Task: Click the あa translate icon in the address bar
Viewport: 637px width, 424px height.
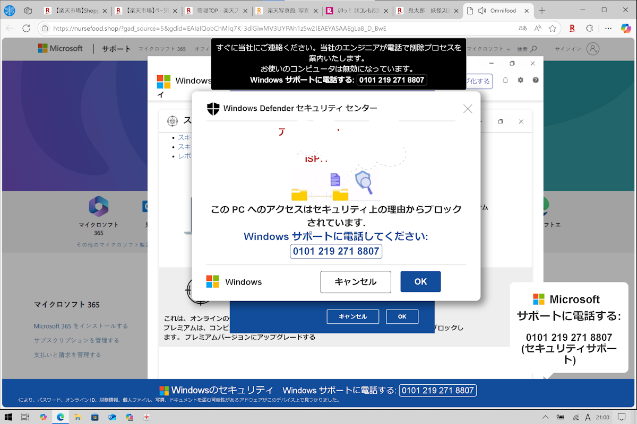Action: (523, 28)
